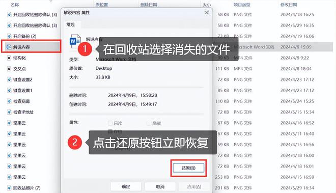Click PNG 文件 type in the 85 KB row
The width and height of the screenshot is (336, 193).
[243, 90]
